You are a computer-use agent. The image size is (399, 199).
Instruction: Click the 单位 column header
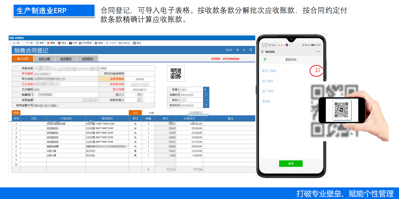coord(135,118)
